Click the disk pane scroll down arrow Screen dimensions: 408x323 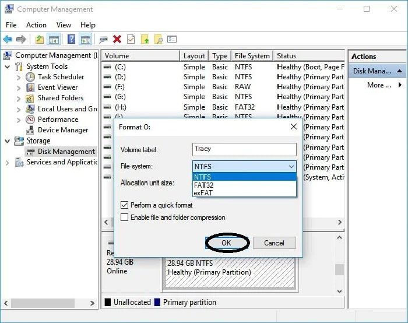point(339,292)
